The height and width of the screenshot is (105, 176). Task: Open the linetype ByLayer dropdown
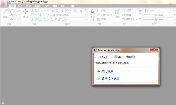(x=174, y=19)
